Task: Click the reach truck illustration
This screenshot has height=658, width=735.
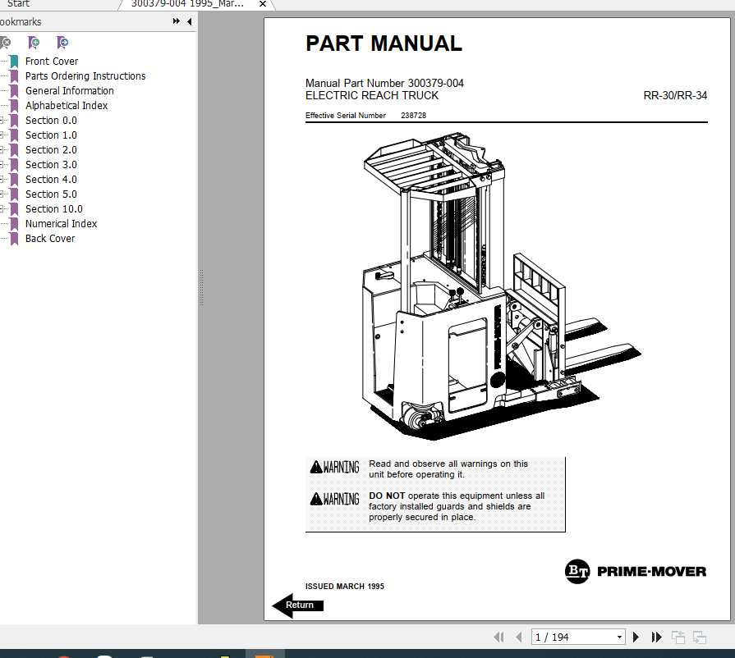Action: tap(502, 286)
